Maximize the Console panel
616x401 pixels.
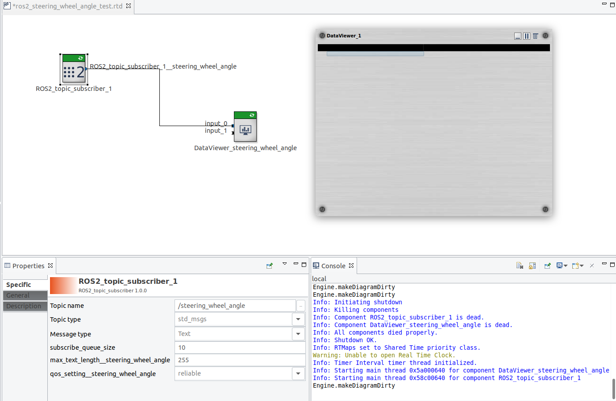pyautogui.click(x=612, y=264)
